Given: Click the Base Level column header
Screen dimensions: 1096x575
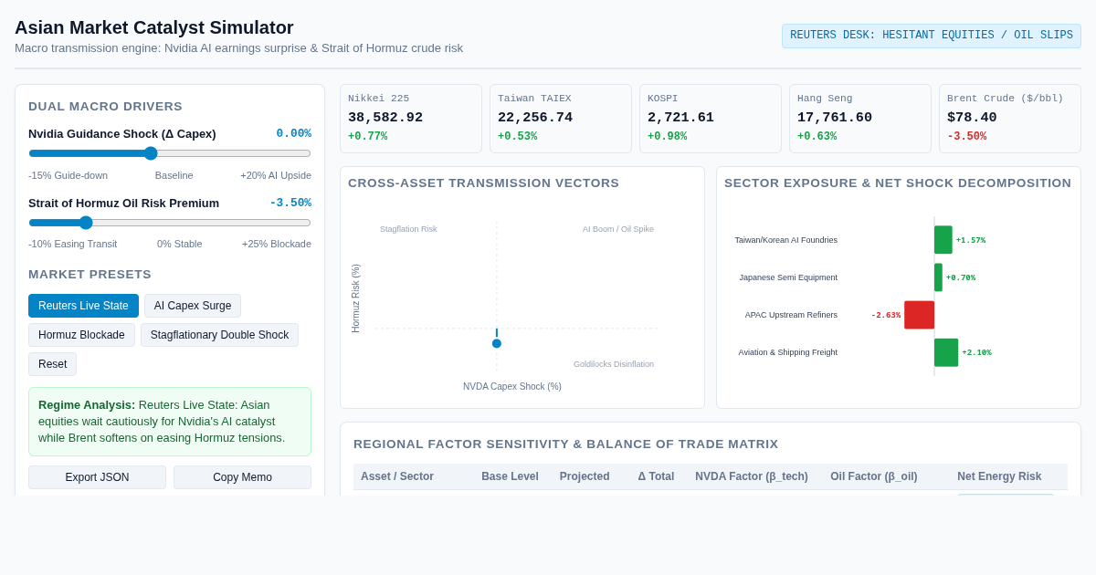Looking at the screenshot, I should click(x=510, y=476).
